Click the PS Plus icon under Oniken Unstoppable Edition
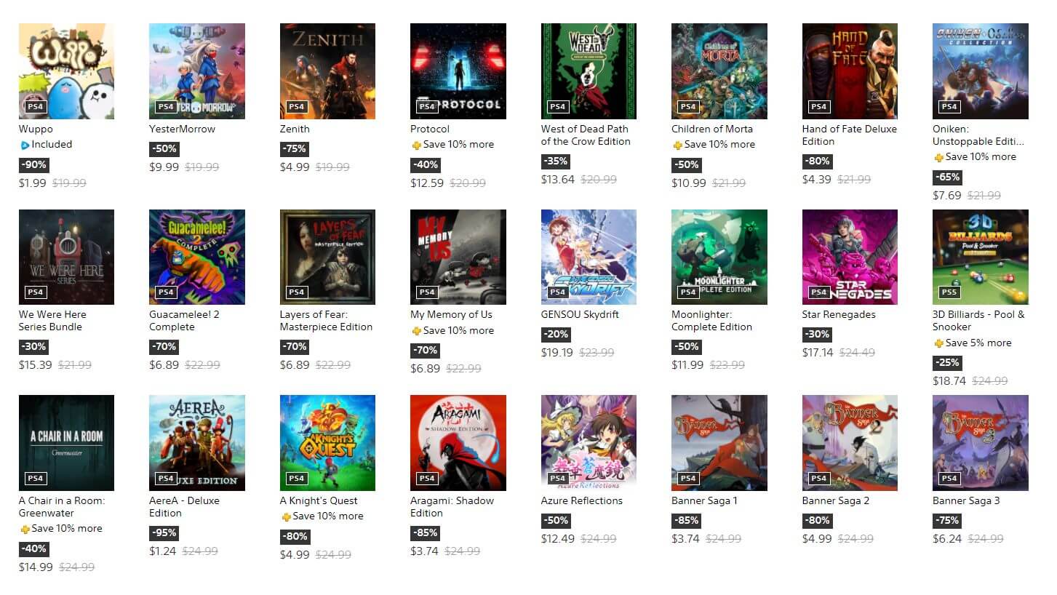1057x595 pixels. [x=938, y=157]
